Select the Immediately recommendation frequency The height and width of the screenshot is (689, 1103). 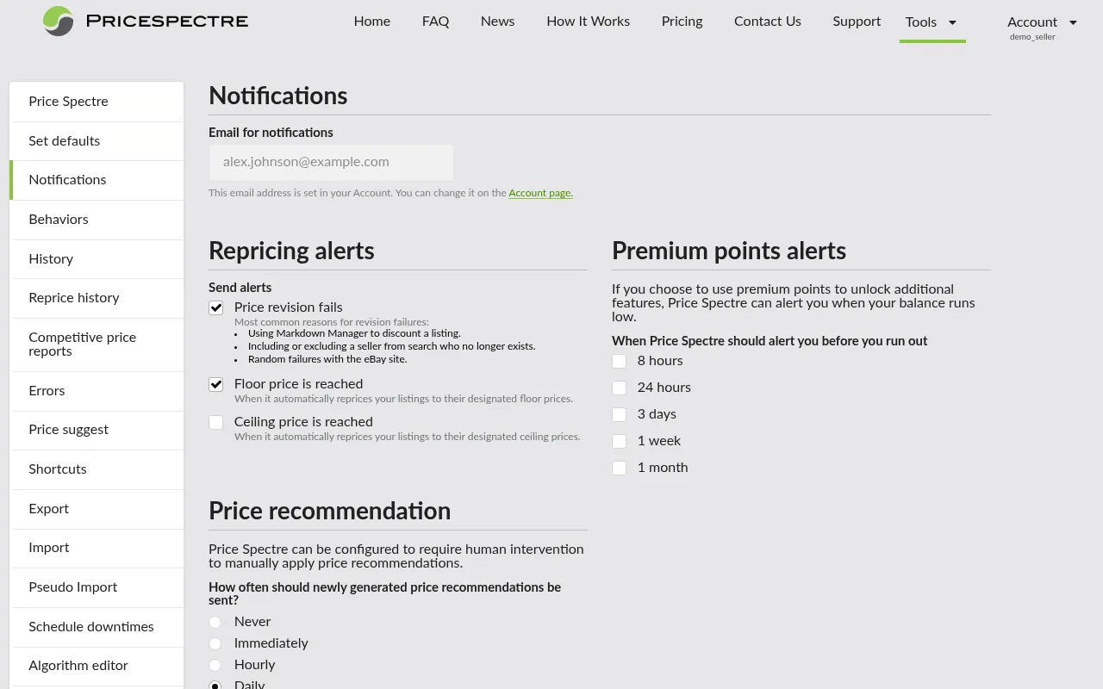[x=215, y=643]
